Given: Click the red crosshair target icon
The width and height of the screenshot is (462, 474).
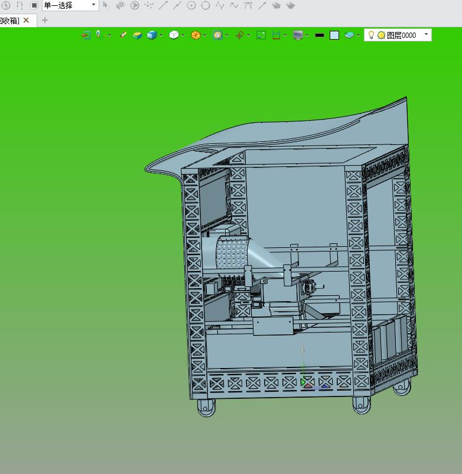Looking at the screenshot, I should point(240,36).
